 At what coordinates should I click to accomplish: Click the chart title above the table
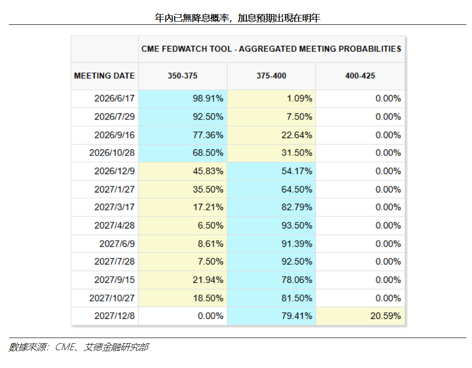click(x=238, y=18)
